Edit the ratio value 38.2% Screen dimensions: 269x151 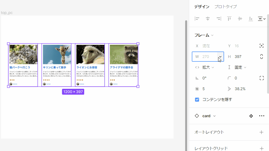(x=240, y=89)
